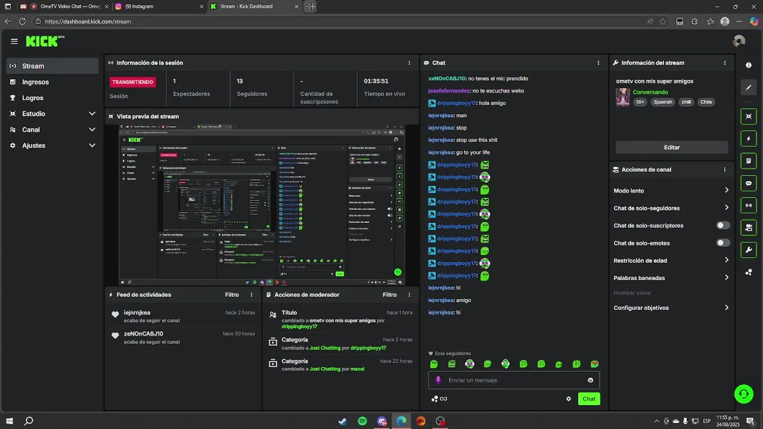This screenshot has width=763, height=429.
Task: Toggle the chat bubble widget icon in right toolbar
Action: click(x=749, y=184)
